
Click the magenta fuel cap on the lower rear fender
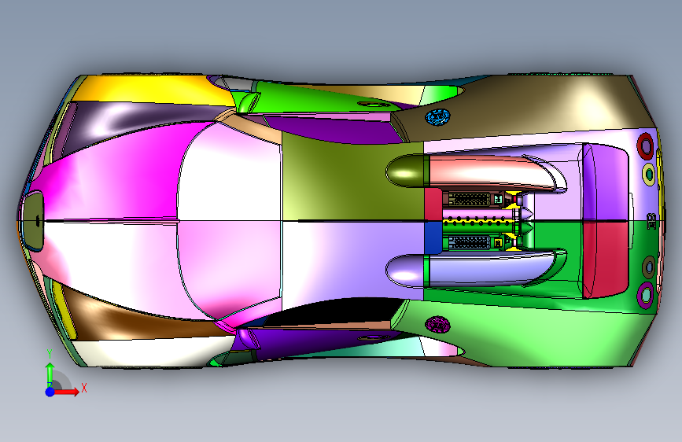coord(437,325)
